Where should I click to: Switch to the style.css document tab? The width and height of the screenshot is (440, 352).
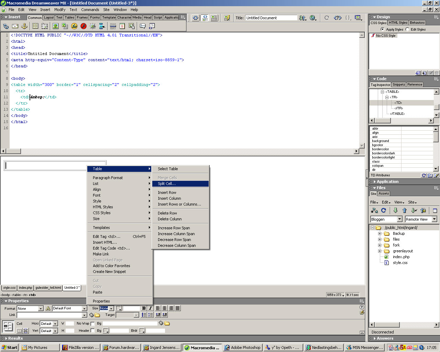coord(9,288)
